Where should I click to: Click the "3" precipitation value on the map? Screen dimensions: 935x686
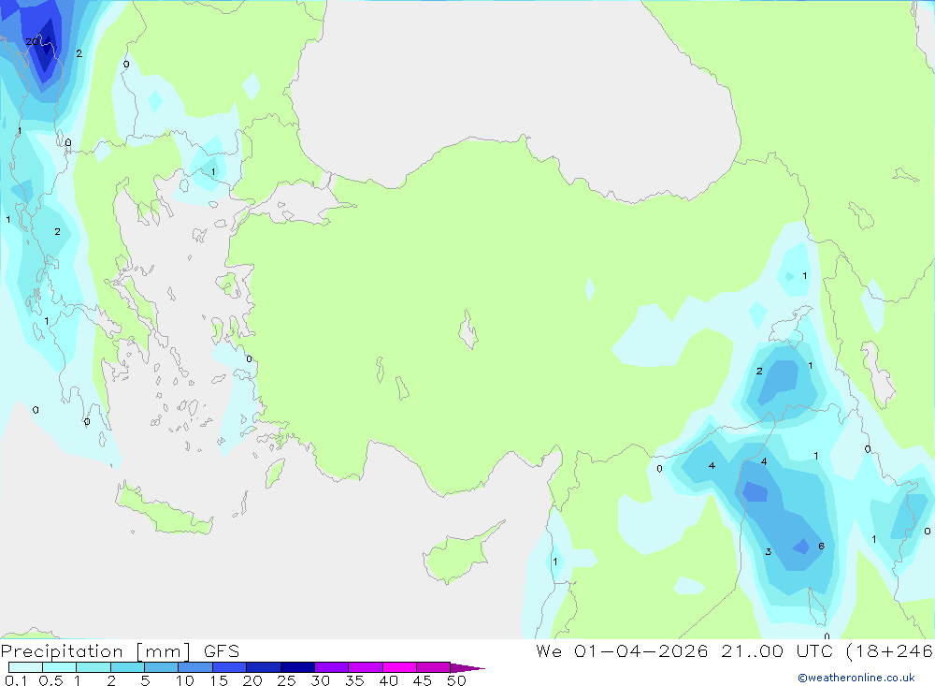point(768,551)
